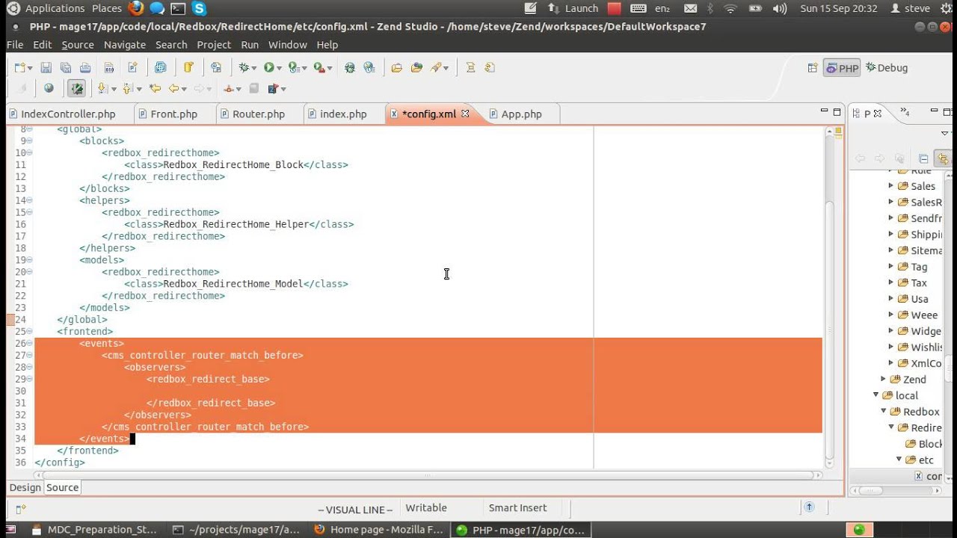Open the Debug icon dropdown arrow
This screenshot has width=957, height=538.
click(x=254, y=68)
